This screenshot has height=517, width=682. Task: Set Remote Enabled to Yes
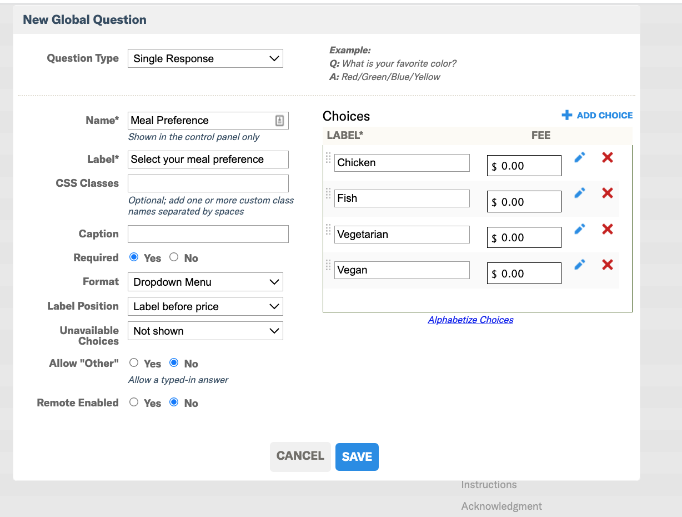pos(134,402)
